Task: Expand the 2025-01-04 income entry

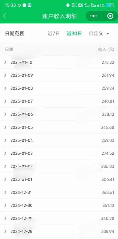Action: (x=59, y=140)
